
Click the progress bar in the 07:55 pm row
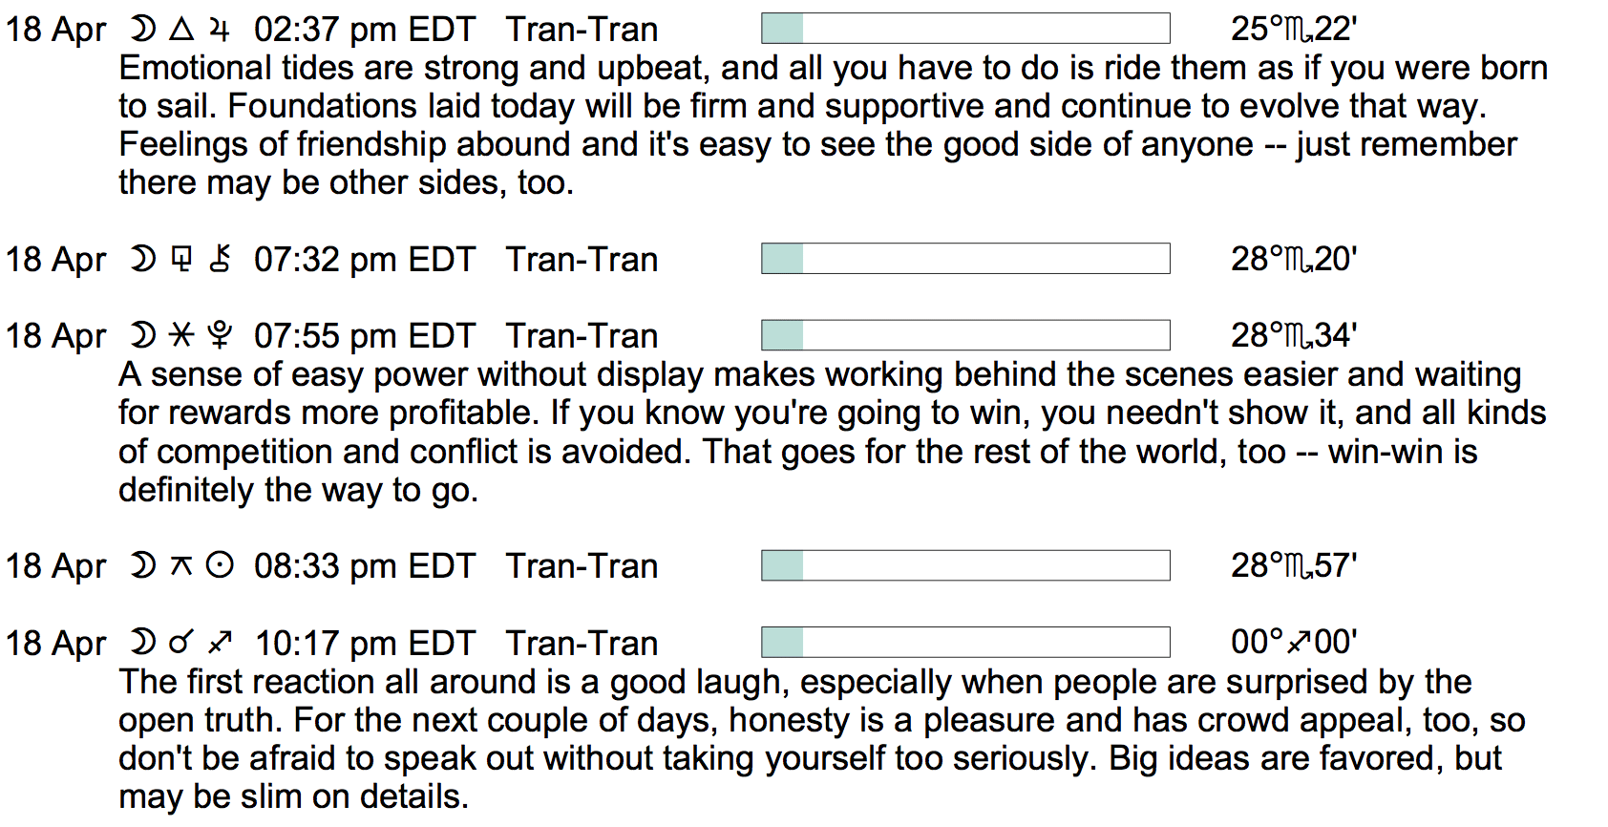pyautogui.click(x=964, y=335)
